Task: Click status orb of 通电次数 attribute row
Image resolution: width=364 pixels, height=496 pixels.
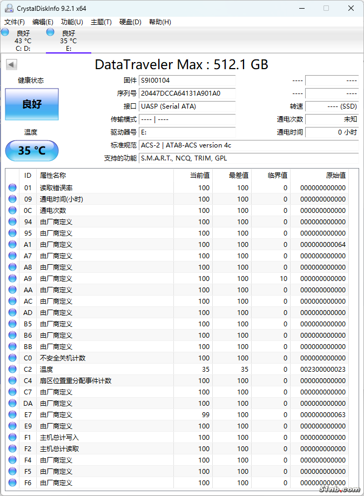Action: click(x=12, y=211)
